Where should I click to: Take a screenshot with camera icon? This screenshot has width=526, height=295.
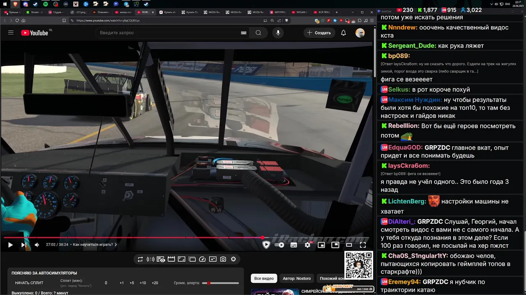[x=223, y=259]
